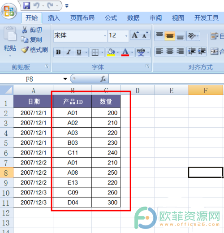The height and width of the screenshot is (233, 224).
Task: Activate the Format Painter 格式刷
Action: click(34, 50)
